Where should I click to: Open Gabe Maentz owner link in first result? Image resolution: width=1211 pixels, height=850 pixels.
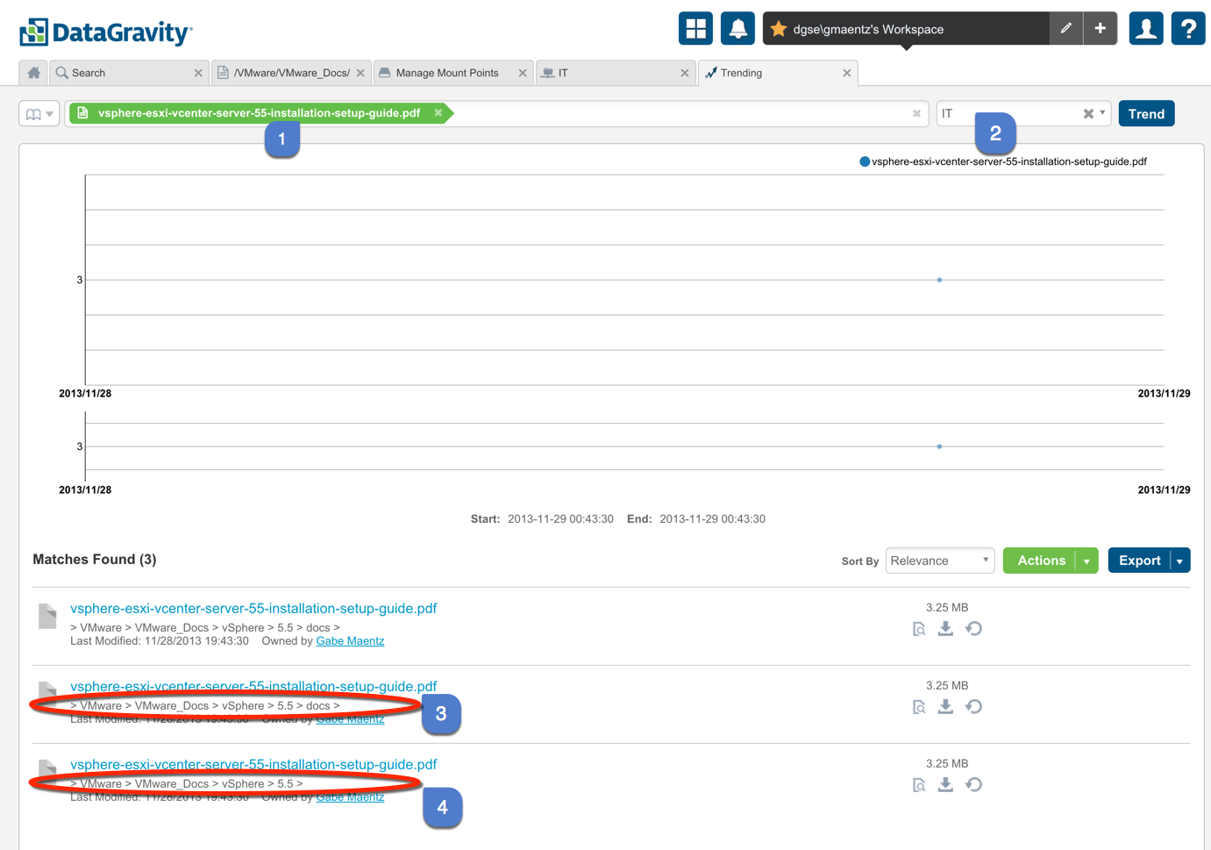(x=350, y=641)
